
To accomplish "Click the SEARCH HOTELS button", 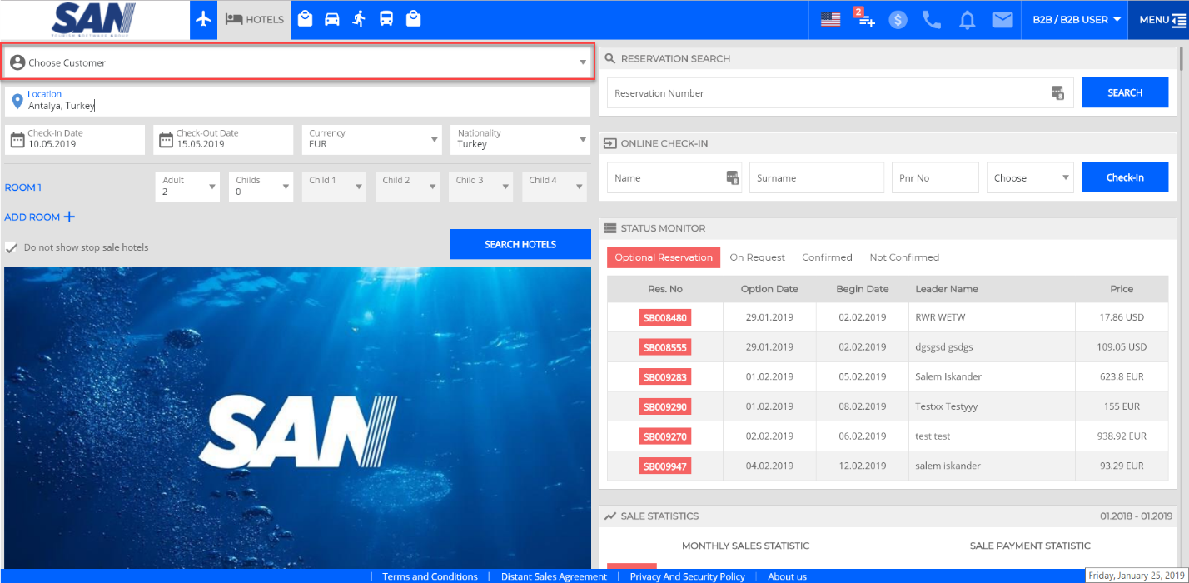I will [x=520, y=244].
